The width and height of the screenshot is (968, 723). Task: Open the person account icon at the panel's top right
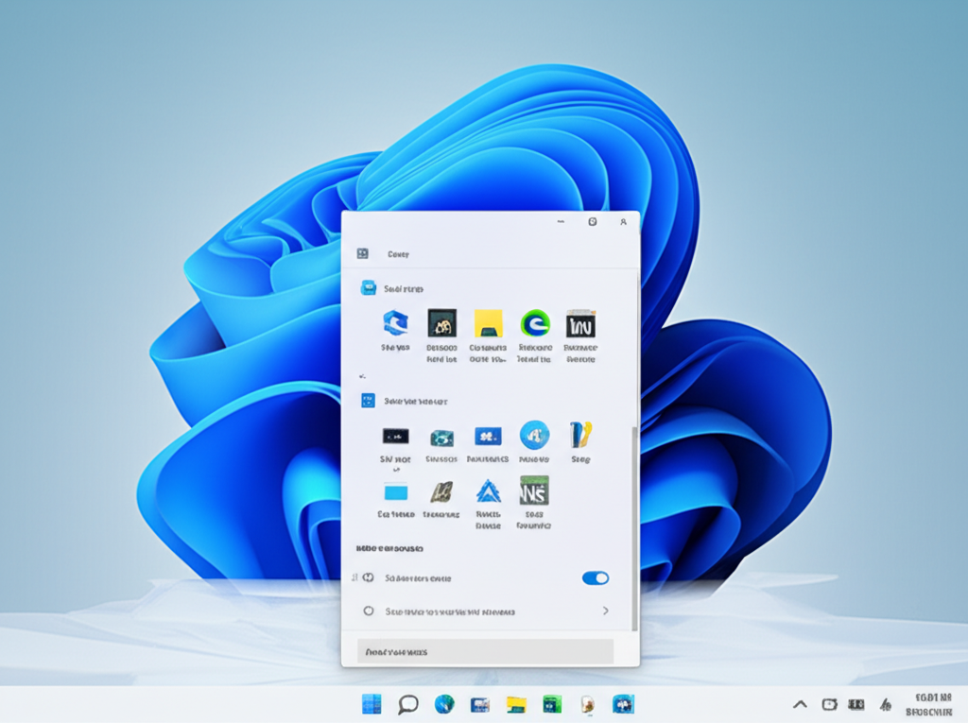(x=624, y=222)
